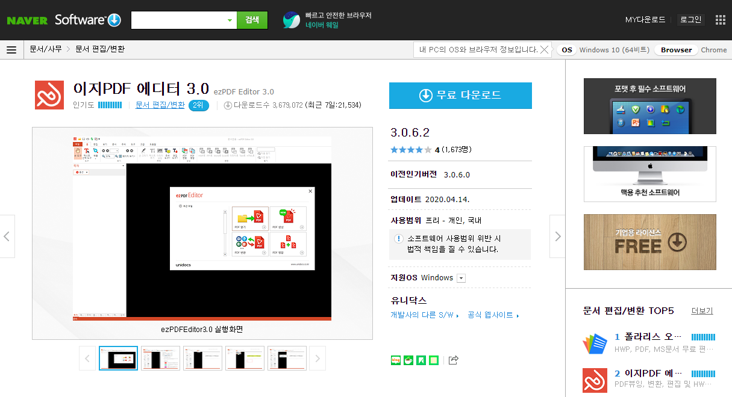The image size is (732, 397).
Task: Open the Software download logo
Action: (88, 20)
